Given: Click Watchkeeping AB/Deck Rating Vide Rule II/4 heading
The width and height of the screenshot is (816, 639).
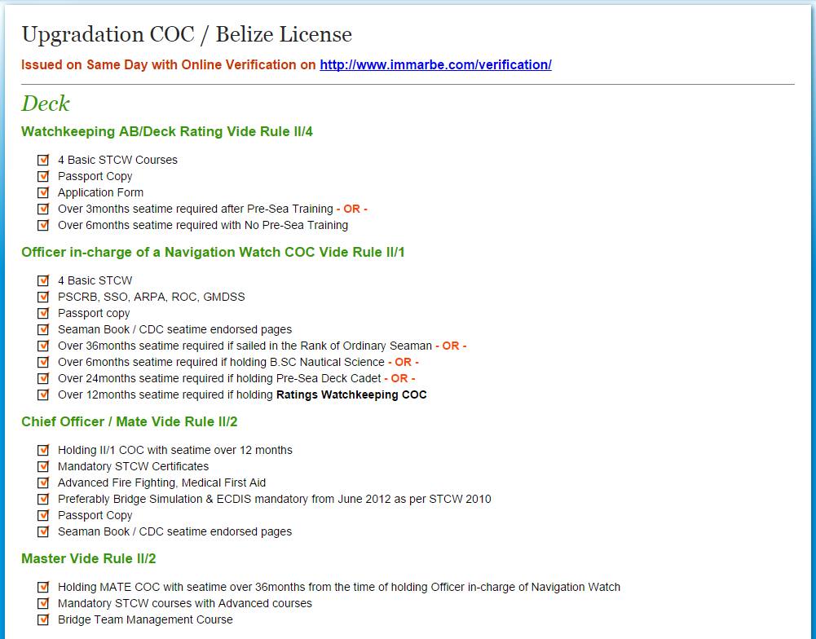Looking at the screenshot, I should (167, 132).
